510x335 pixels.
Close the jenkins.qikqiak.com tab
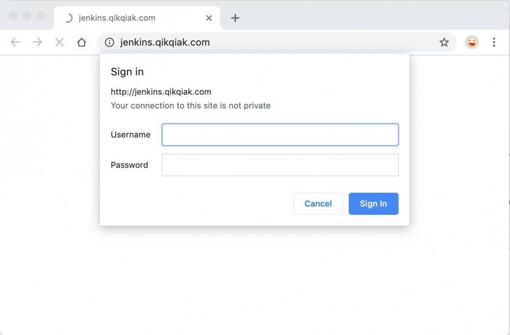click(x=209, y=18)
